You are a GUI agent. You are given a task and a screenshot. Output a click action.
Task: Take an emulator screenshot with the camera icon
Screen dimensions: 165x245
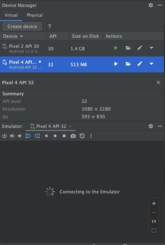73,136
